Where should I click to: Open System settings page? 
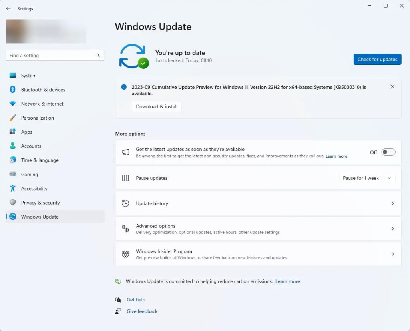(x=55, y=76)
